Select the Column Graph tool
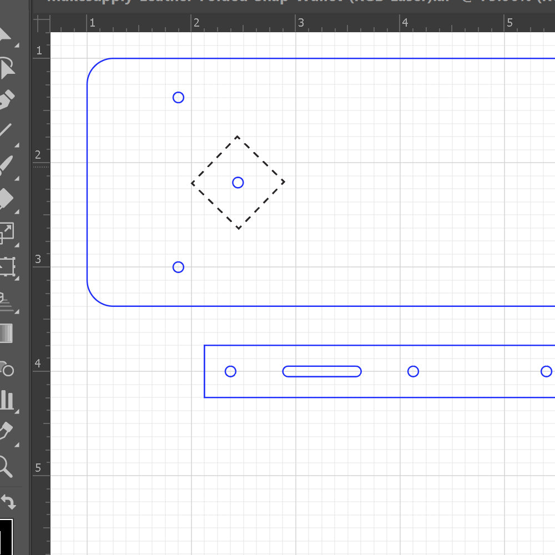This screenshot has width=555, height=555. pyautogui.click(x=7, y=400)
